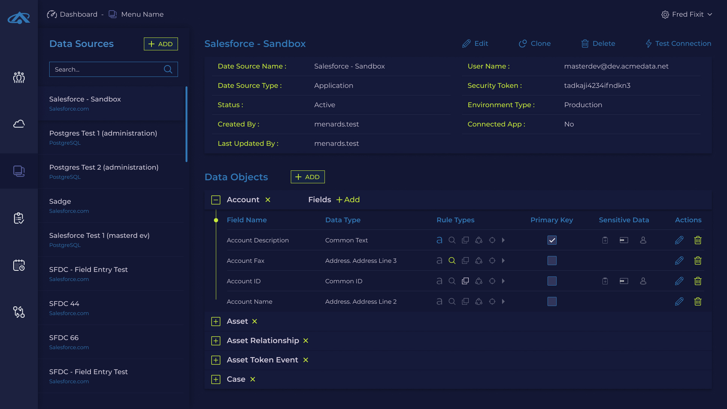
Task: Delete the Account Name field row
Action: point(697,301)
